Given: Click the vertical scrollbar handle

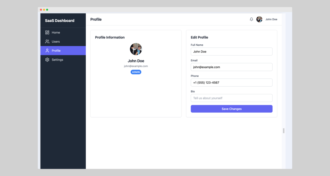Looking at the screenshot, I should pos(284,131).
